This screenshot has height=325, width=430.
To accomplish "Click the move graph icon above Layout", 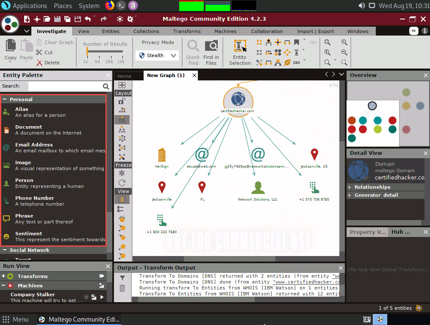I will click(122, 85).
